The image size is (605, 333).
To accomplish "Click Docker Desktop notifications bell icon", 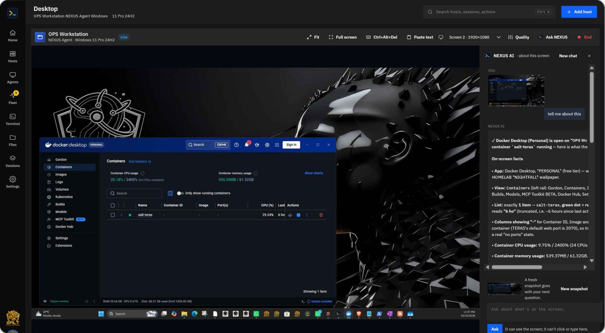I will (x=247, y=145).
